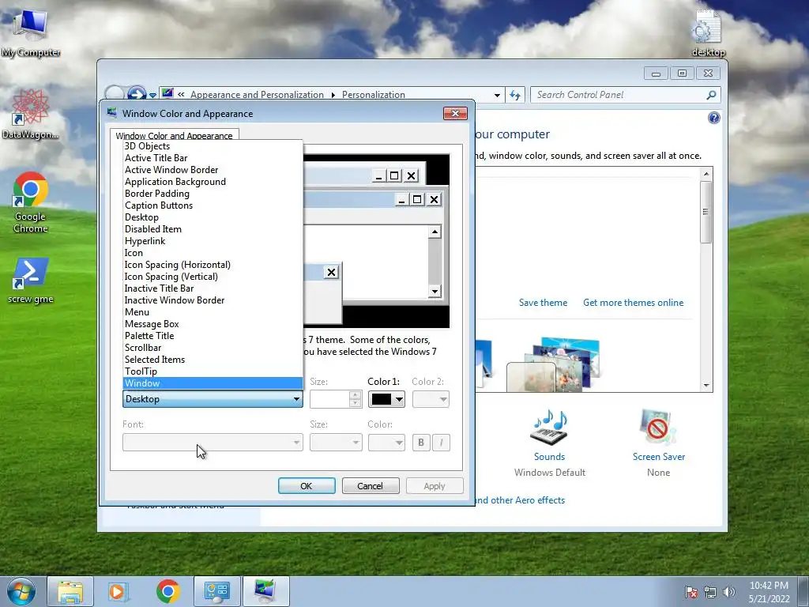Click the taskbar clock and date
Screen dimensions: 809x607
[769, 592]
